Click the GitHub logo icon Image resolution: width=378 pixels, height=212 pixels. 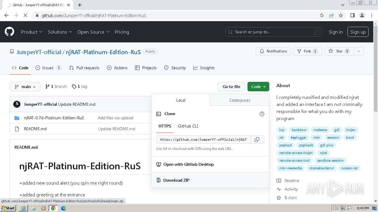[9, 32]
